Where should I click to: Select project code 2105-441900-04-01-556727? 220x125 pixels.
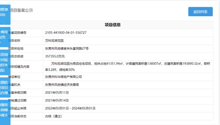66,33
